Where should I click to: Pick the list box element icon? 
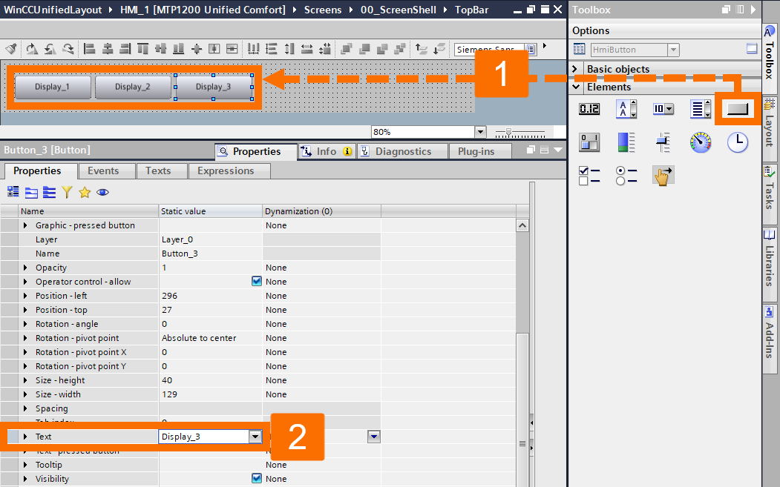(x=701, y=109)
